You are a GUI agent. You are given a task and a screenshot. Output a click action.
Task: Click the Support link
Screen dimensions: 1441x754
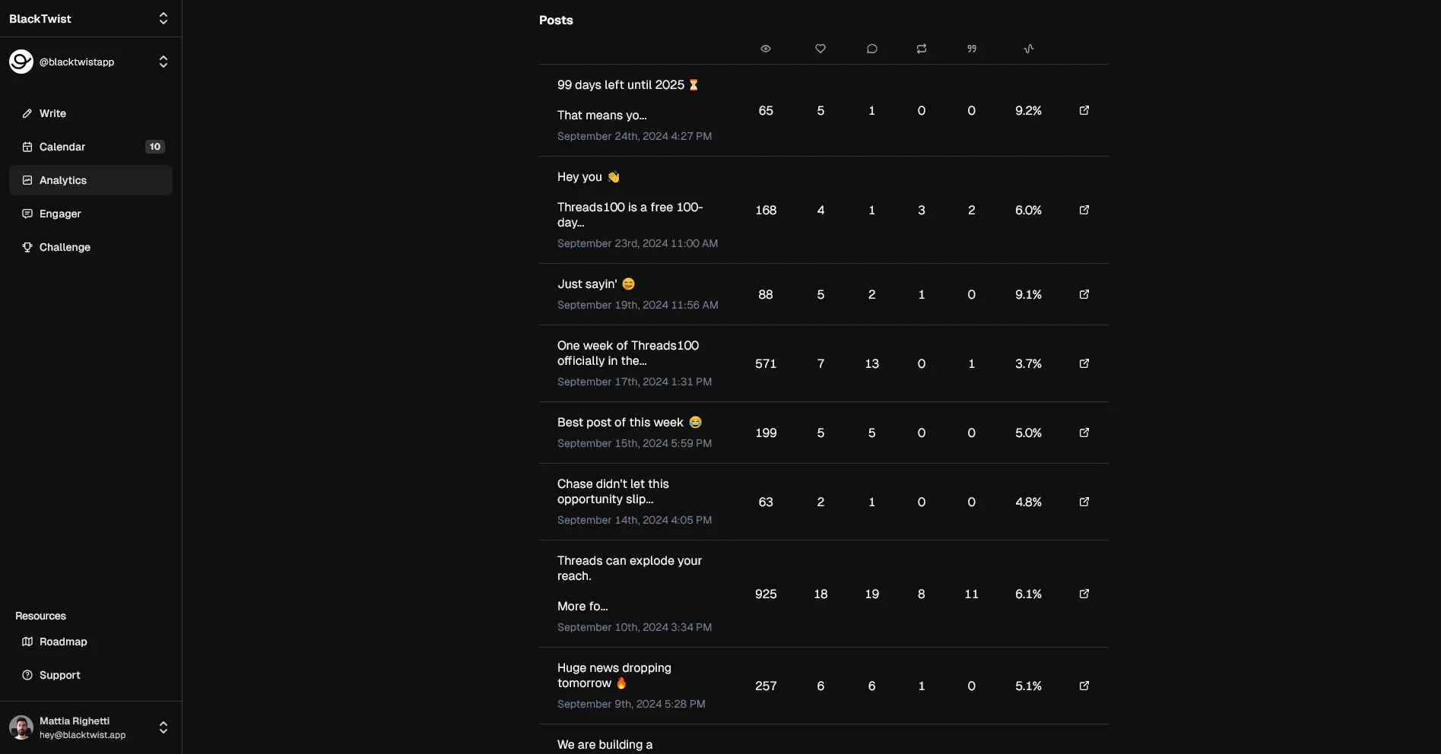(59, 675)
